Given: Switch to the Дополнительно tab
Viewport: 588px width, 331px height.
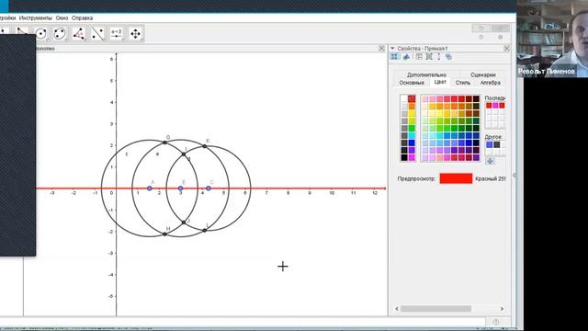Looking at the screenshot, I should 426,74.
